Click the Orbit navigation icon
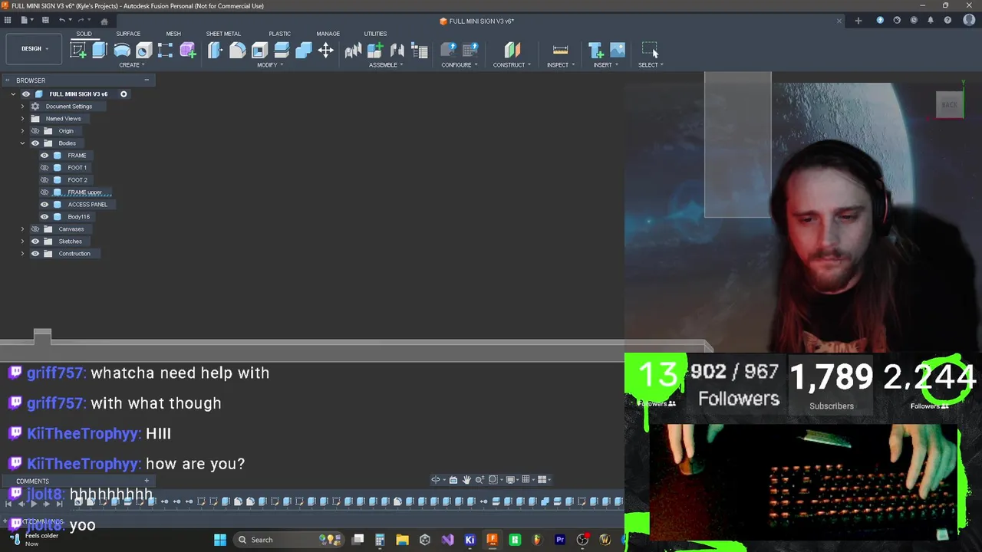This screenshot has width=982, height=552. pos(436,480)
